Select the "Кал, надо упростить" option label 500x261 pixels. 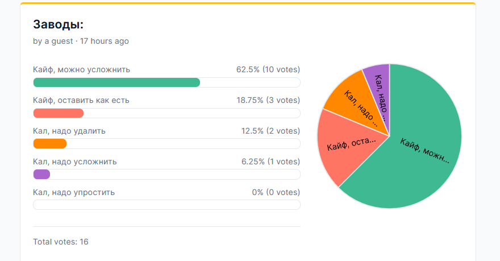pos(74,192)
